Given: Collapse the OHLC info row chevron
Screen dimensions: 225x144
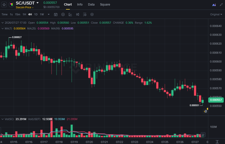Looking at the screenshot, I should 3,23.
